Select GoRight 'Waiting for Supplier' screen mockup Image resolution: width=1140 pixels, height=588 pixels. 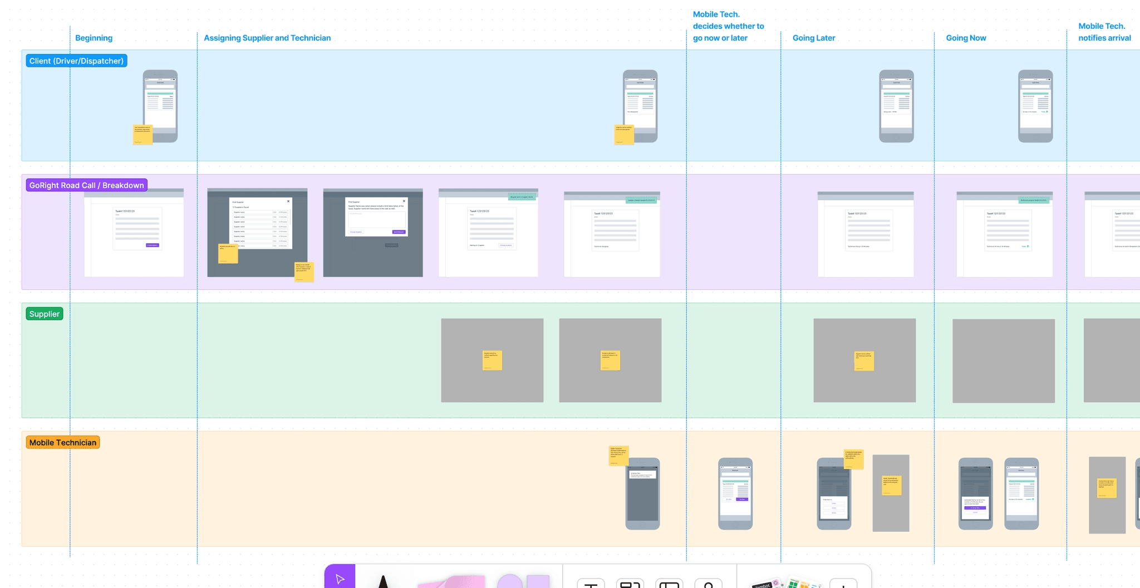pyautogui.click(x=488, y=233)
